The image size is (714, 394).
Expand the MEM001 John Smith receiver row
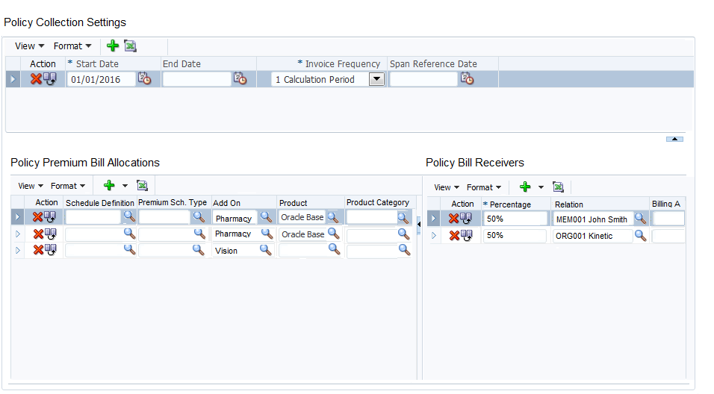tap(433, 219)
